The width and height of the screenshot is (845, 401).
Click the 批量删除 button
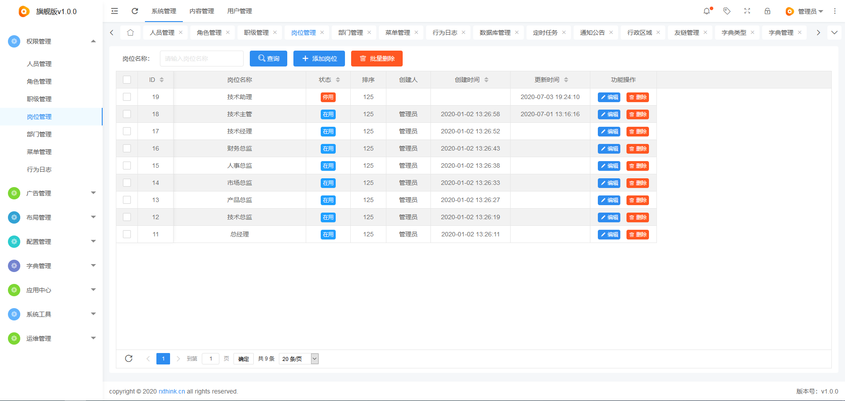[x=377, y=59]
